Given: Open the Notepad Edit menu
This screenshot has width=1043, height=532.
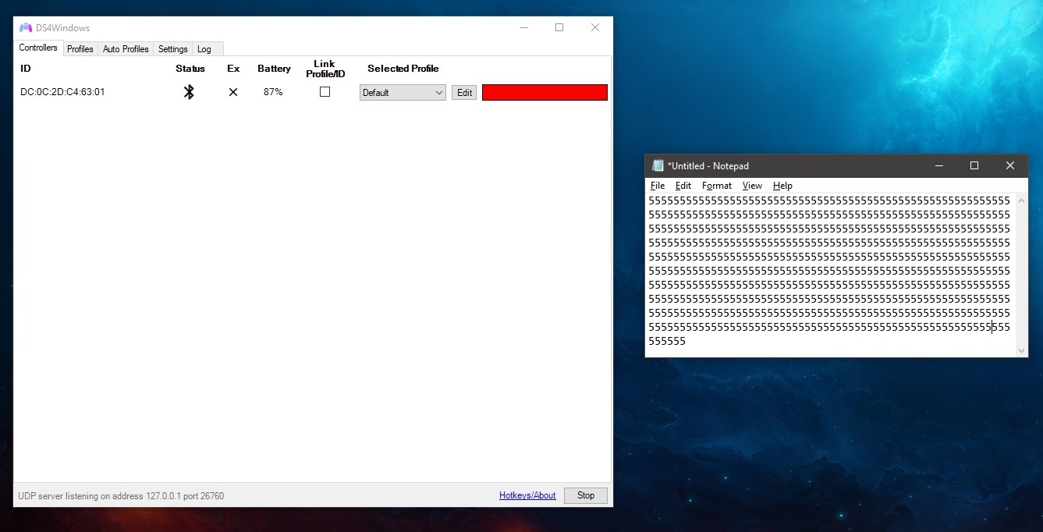Looking at the screenshot, I should 683,186.
